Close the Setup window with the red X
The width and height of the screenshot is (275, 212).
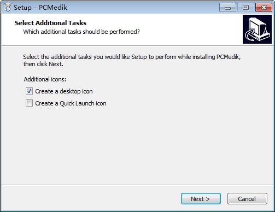tap(264, 8)
